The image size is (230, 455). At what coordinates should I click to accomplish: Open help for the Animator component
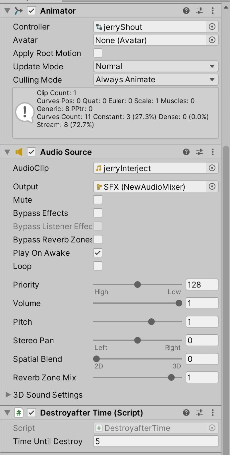pyautogui.click(x=186, y=11)
